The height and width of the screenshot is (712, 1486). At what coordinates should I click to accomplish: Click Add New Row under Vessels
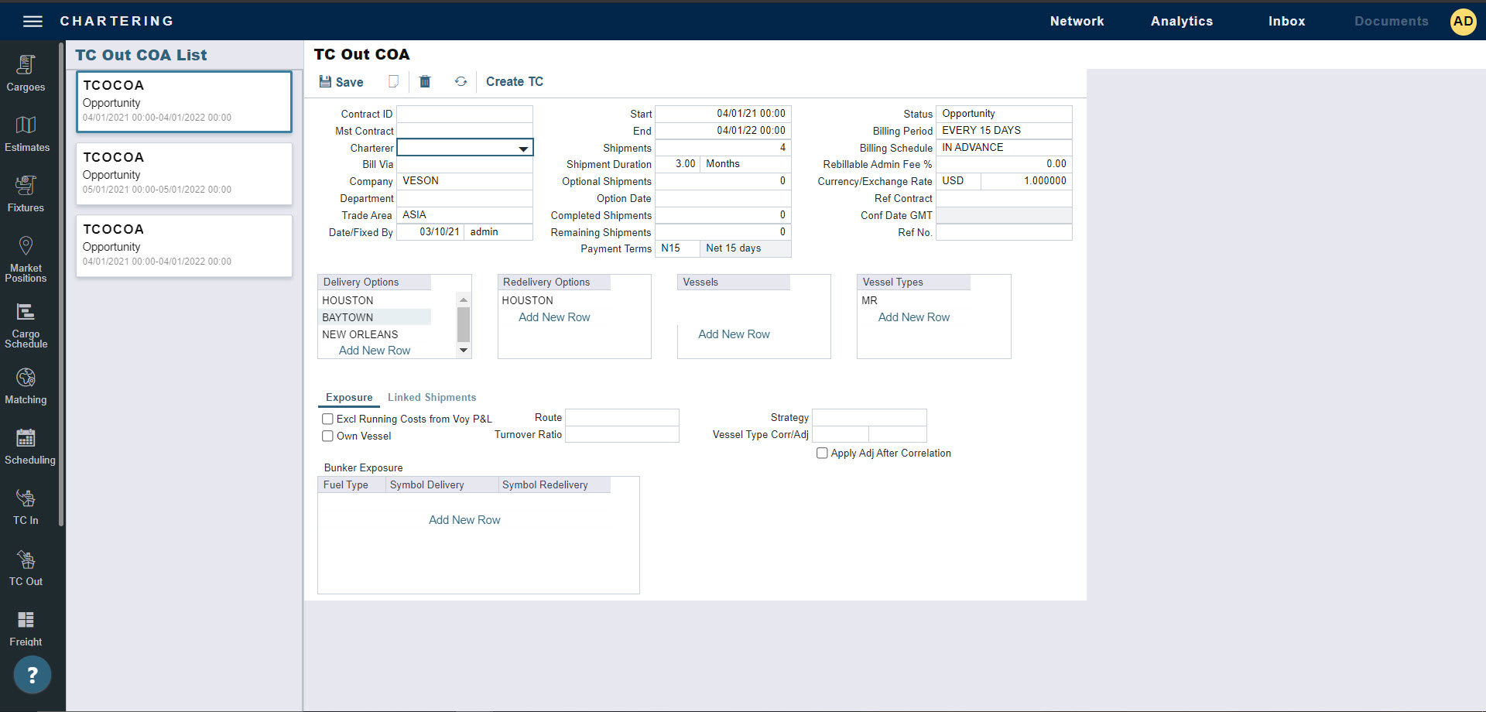pyautogui.click(x=734, y=334)
